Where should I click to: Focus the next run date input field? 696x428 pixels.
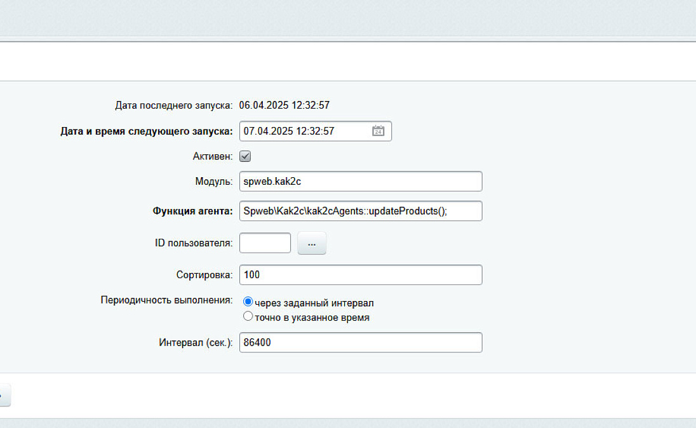tap(304, 131)
